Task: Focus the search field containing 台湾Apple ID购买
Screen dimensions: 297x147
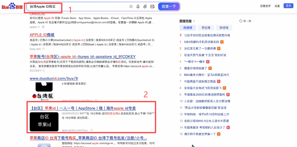Action: (x=78, y=7)
